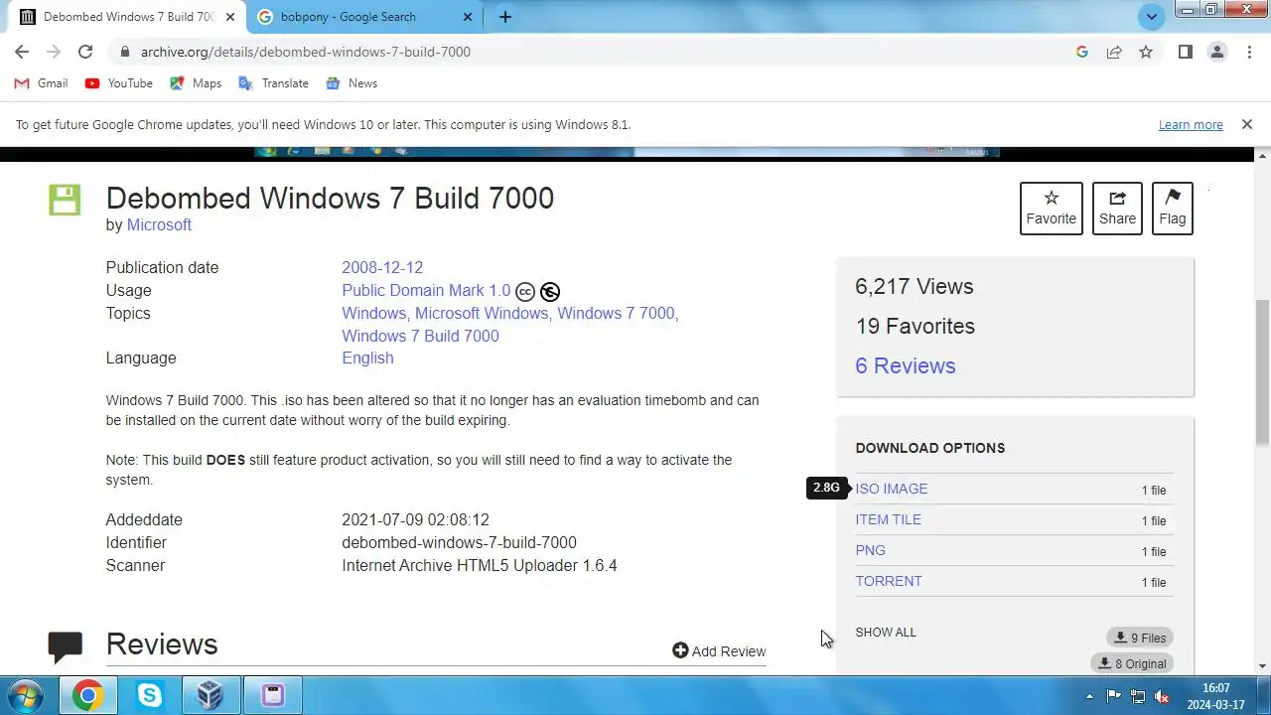This screenshot has width=1271, height=715.
Task: Open the Gmail bookmark
Action: coord(42,83)
